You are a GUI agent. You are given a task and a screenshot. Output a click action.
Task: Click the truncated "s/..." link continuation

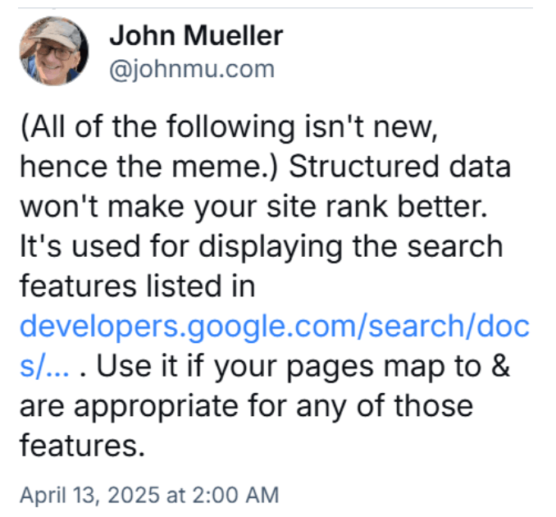point(44,366)
